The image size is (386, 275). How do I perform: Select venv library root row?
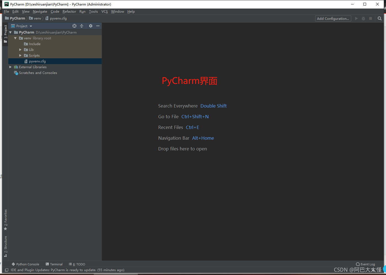(55, 38)
